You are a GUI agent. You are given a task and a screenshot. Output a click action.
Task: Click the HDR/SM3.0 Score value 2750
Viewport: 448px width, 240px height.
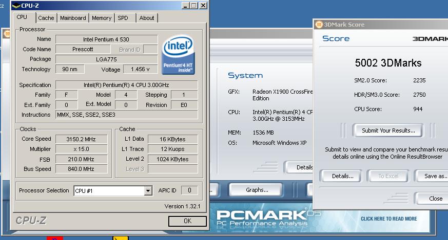419,95
